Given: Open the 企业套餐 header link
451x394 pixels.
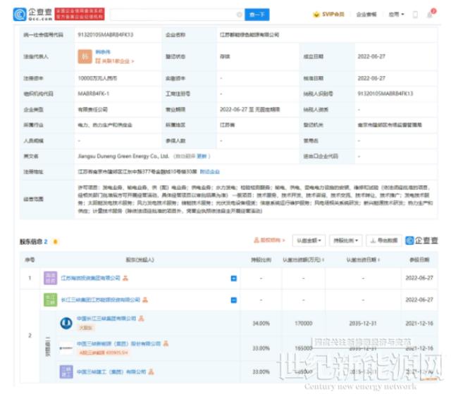Looking at the screenshot, I should click(x=366, y=14).
